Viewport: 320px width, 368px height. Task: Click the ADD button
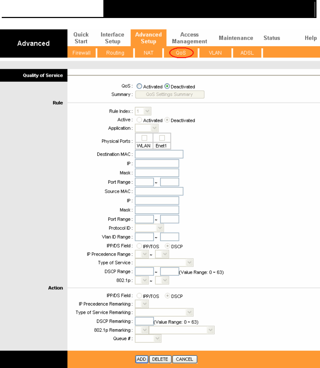[141, 359]
